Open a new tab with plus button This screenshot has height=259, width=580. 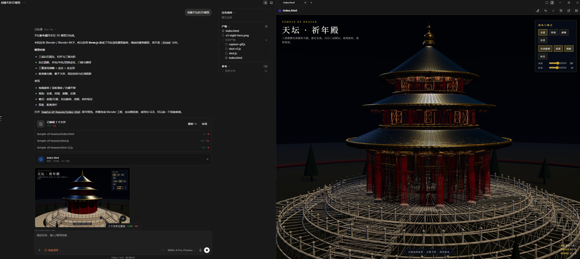(311, 3)
